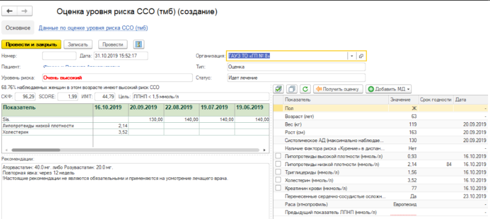
Task: Enable the Креатинин крови checkbox
Action: point(278,188)
